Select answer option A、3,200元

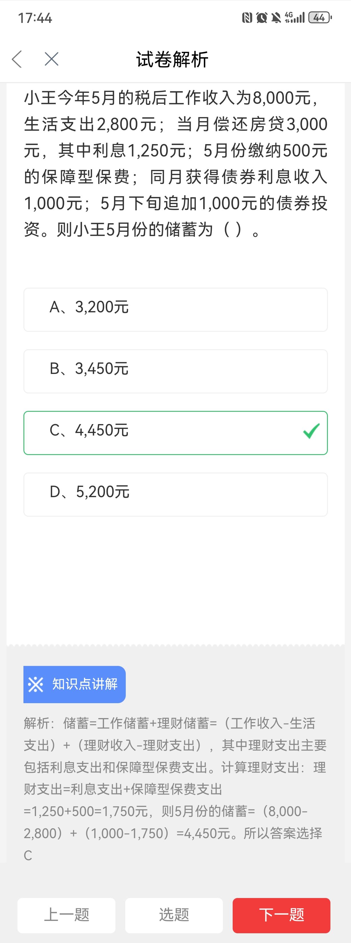point(175,309)
